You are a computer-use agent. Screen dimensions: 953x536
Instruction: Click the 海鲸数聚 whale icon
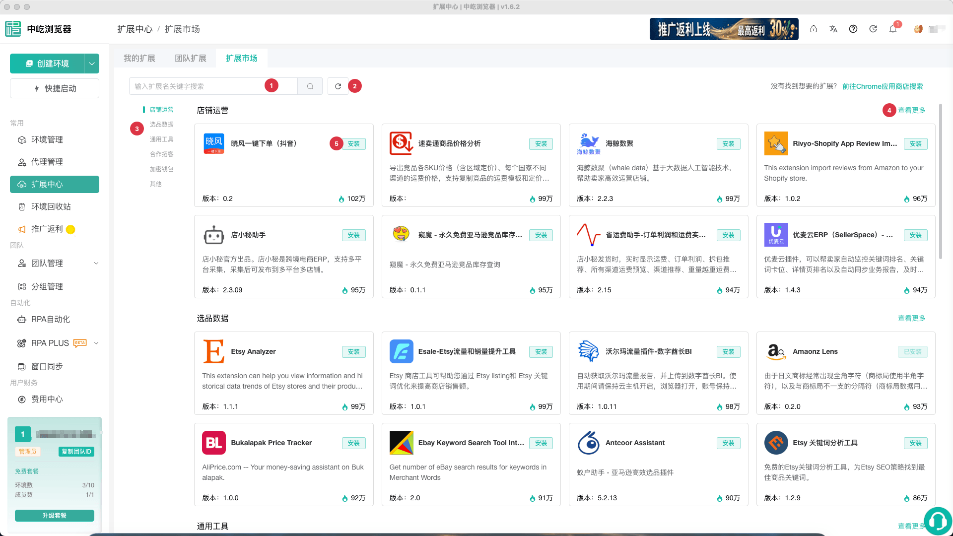589,143
